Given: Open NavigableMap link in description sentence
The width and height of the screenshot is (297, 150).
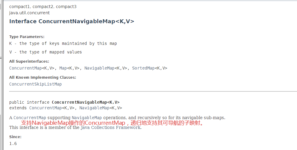Looking at the screenshot, I should [x=87, y=118].
